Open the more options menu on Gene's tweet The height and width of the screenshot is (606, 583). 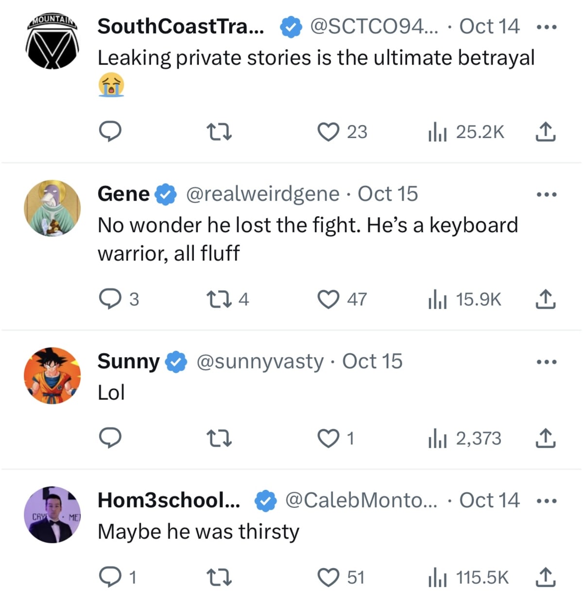[x=546, y=193]
